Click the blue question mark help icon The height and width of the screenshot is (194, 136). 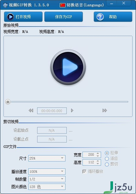point(100,17)
